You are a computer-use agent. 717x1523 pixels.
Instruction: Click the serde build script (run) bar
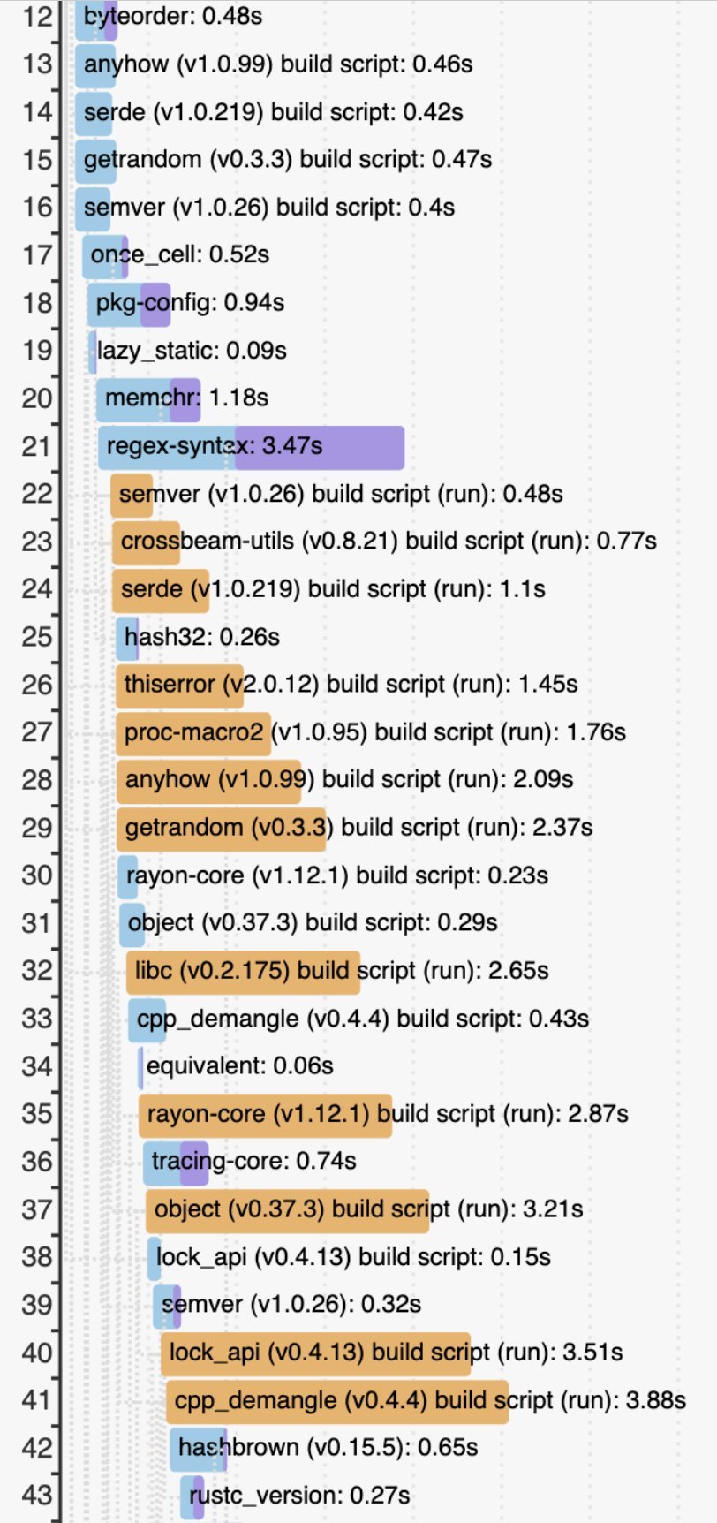[161, 589]
